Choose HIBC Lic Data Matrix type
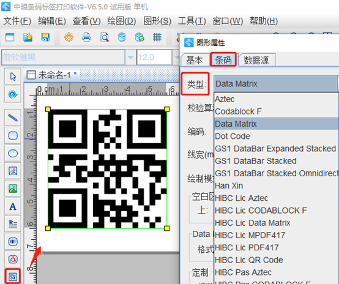Screen dimensions: 339x284 [x=277, y=223]
